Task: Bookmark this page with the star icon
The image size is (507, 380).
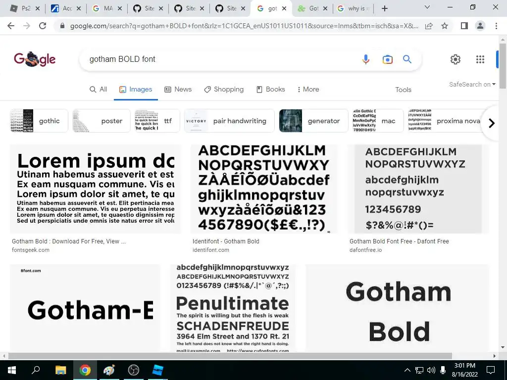Action: [445, 26]
